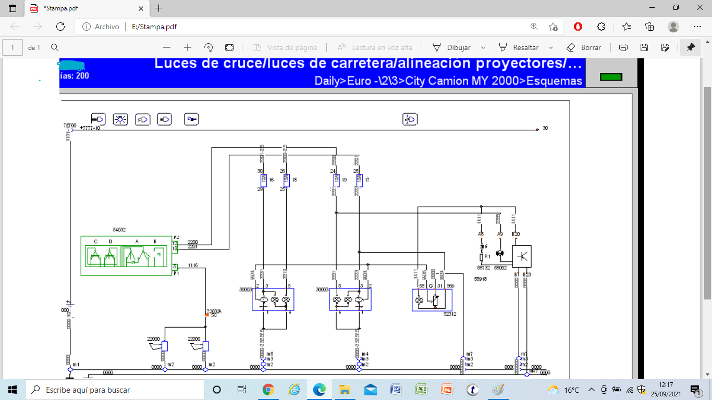The height and width of the screenshot is (400, 712).
Task: Click the fuse labeled 16
Action: tap(263, 180)
